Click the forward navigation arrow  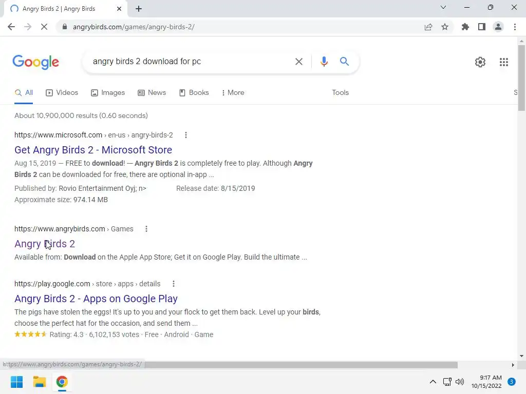tap(28, 27)
